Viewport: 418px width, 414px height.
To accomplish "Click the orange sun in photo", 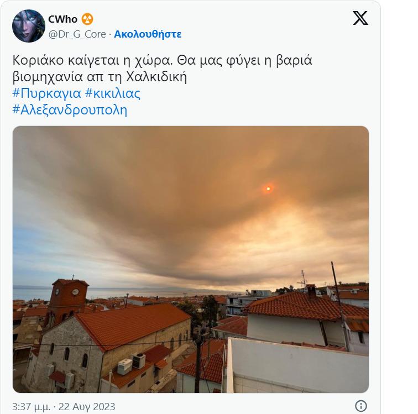I will coord(268,188).
